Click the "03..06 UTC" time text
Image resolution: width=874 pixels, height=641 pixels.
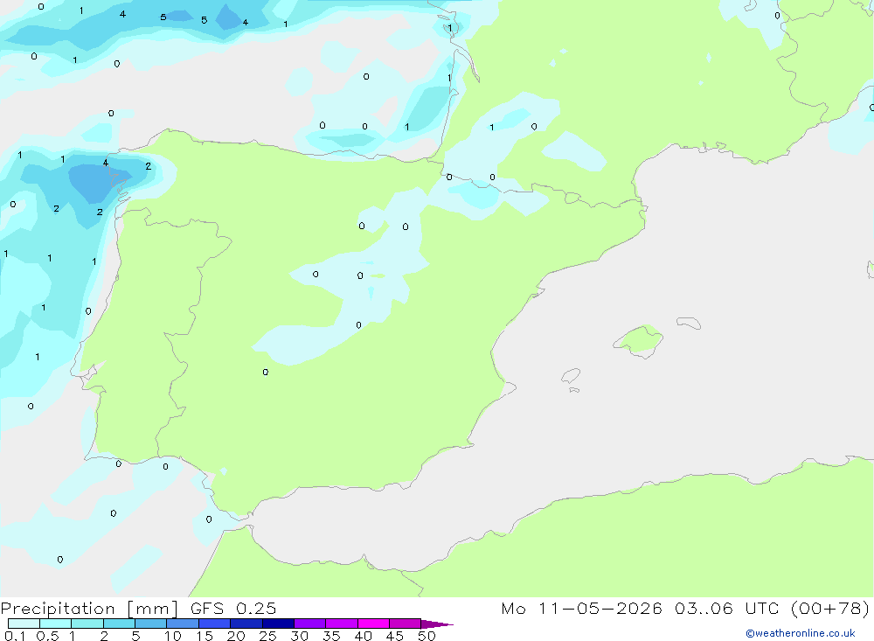[725, 609]
